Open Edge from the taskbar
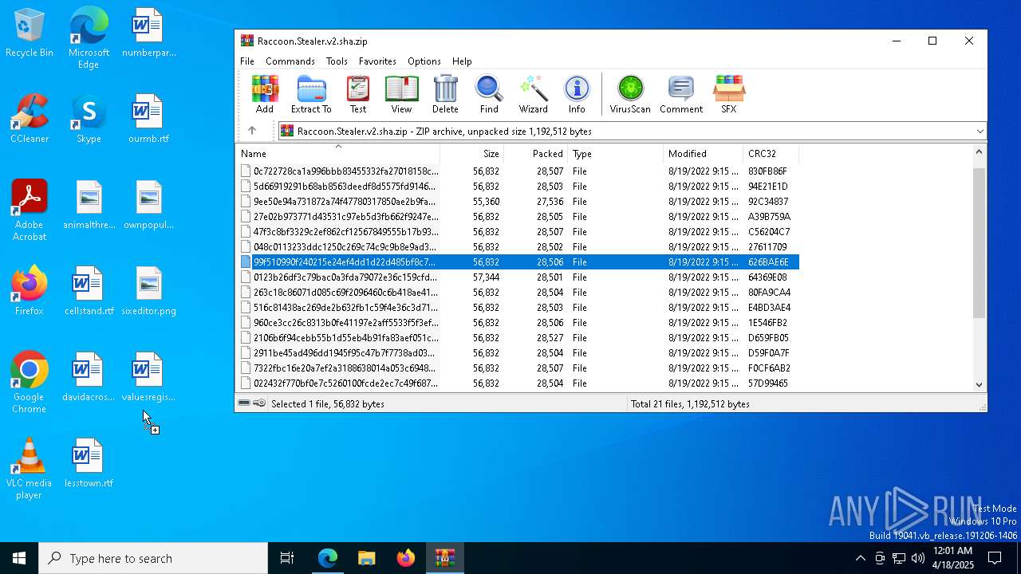Image resolution: width=1021 pixels, height=574 pixels. 328,558
